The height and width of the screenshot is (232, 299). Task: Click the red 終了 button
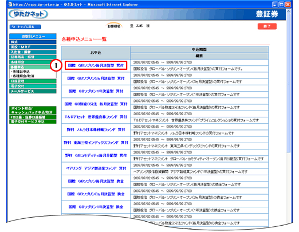point(267,26)
